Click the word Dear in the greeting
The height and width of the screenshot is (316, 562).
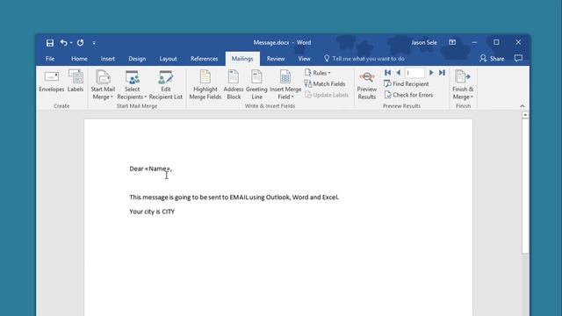coord(137,169)
